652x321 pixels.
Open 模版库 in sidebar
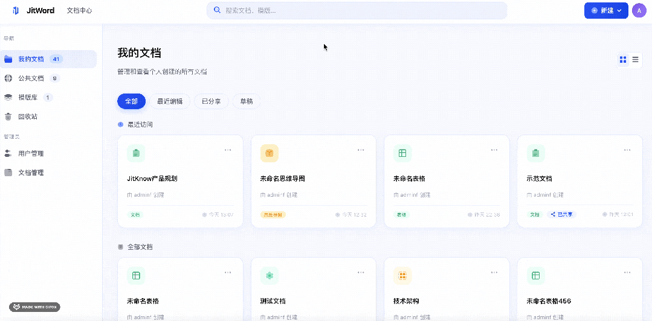click(x=48, y=98)
